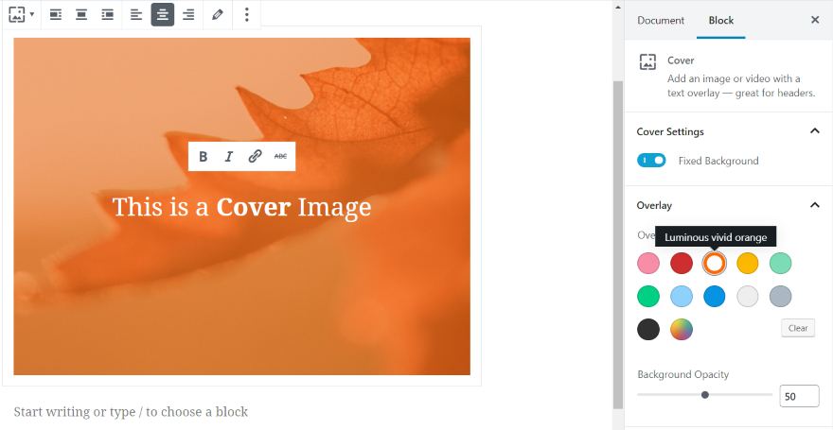Click the pencil edit media icon

(x=217, y=15)
